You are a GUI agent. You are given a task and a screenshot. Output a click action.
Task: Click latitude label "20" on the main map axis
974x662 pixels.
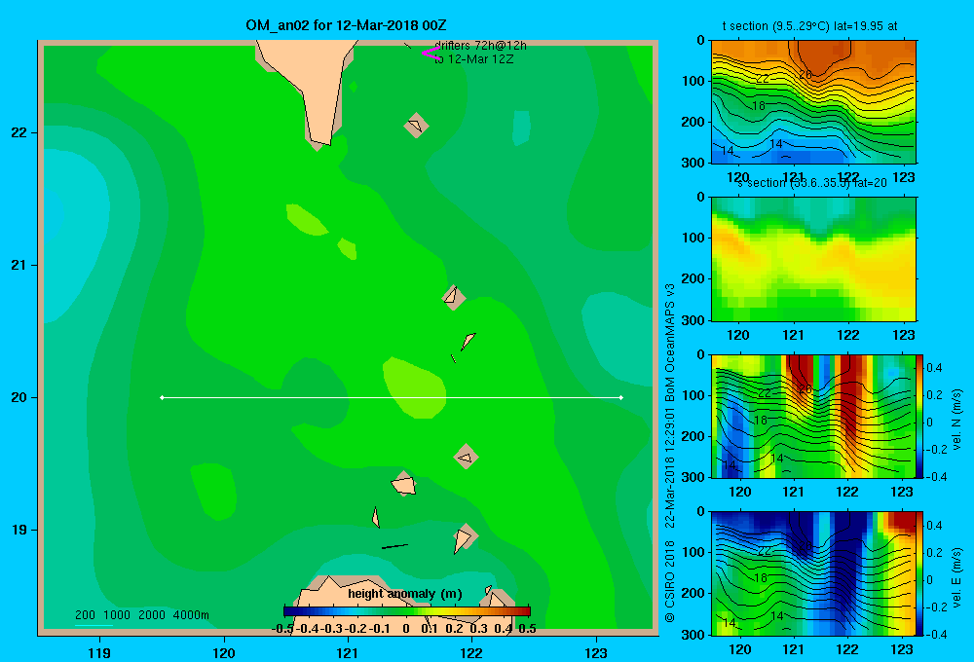point(19,397)
